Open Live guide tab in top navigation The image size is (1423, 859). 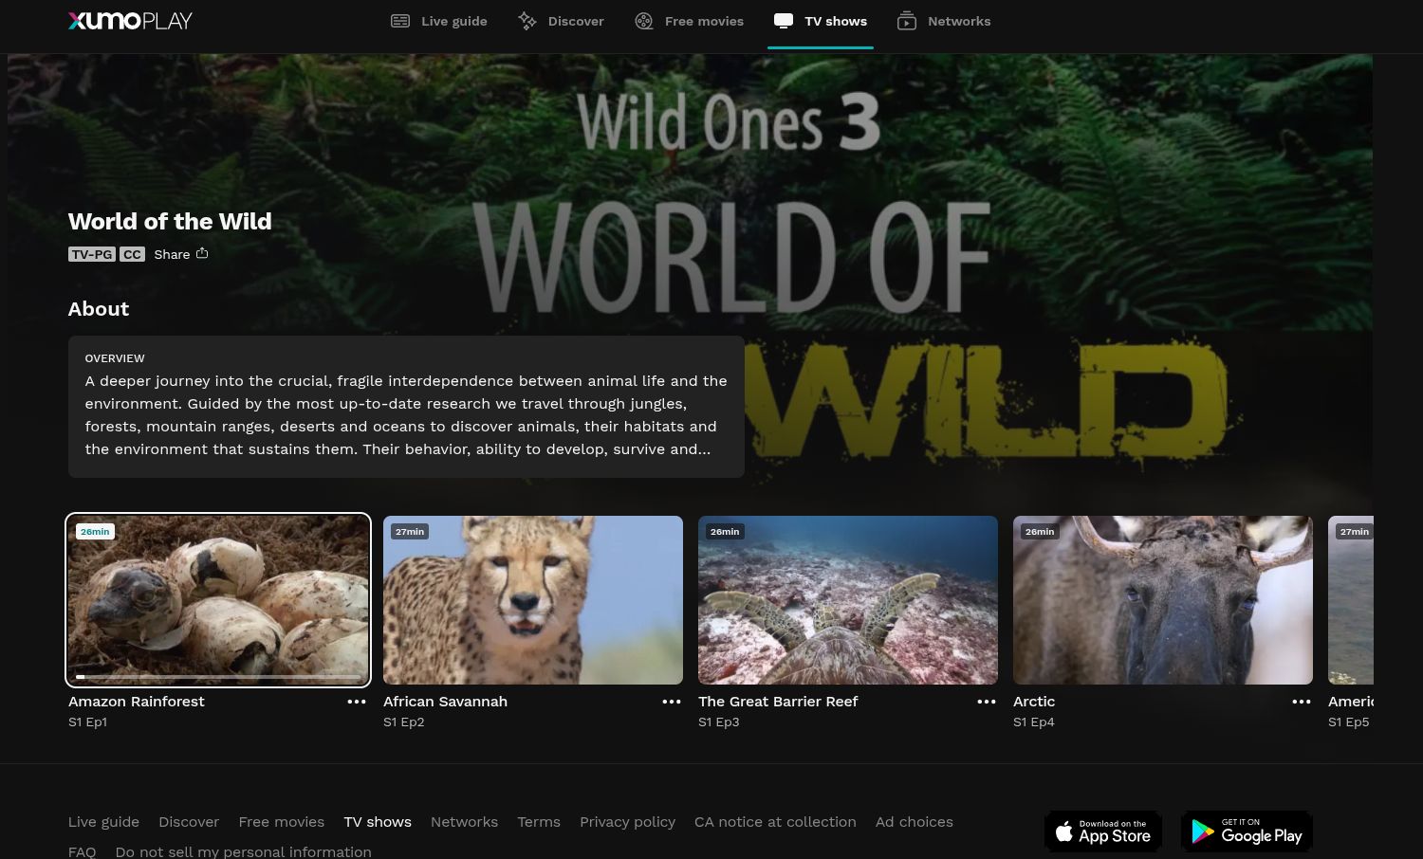point(439,21)
